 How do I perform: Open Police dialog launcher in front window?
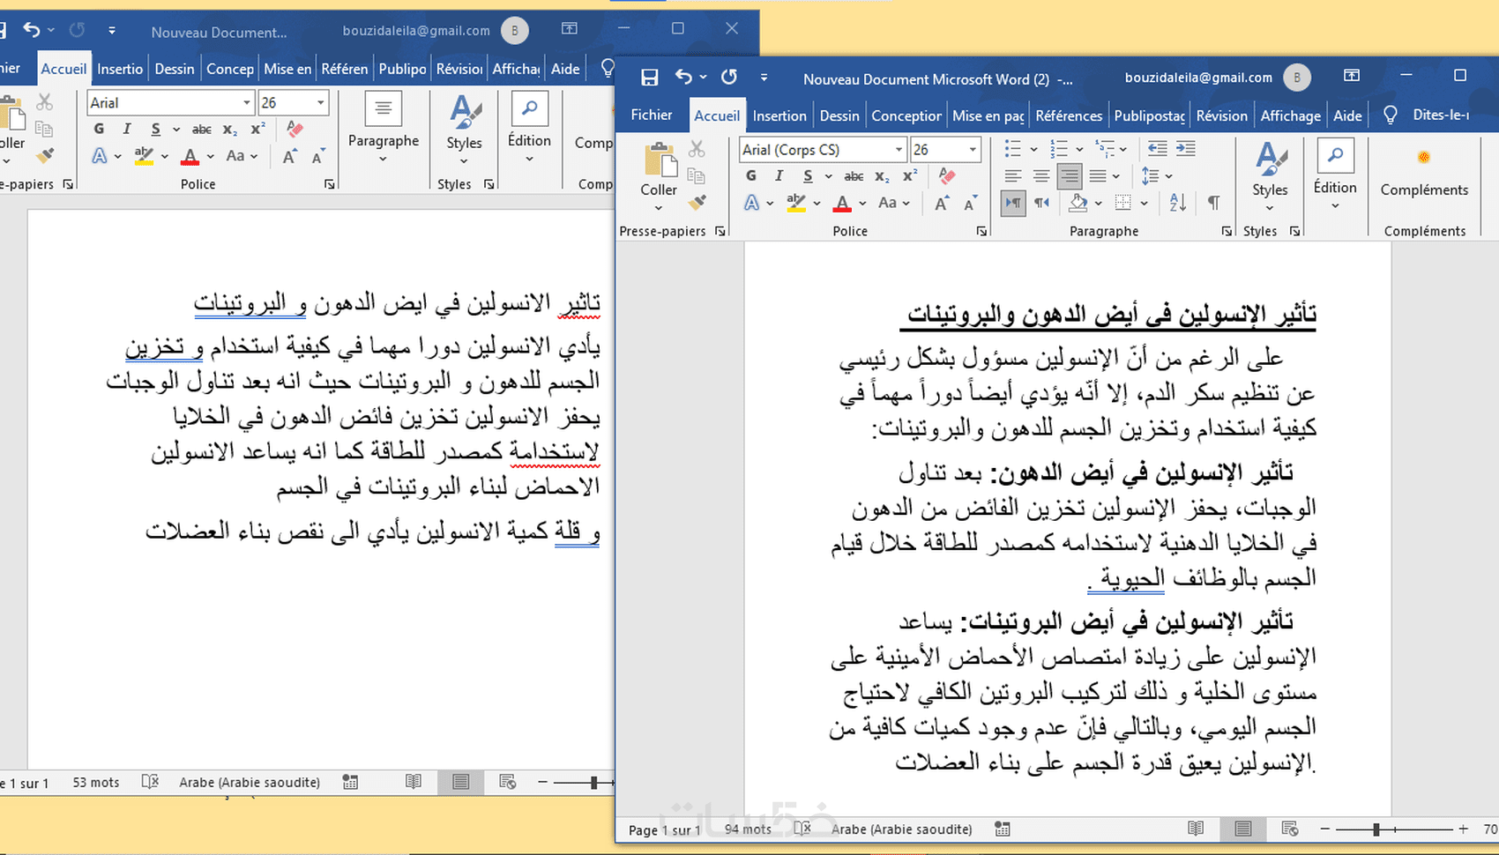pyautogui.click(x=981, y=231)
